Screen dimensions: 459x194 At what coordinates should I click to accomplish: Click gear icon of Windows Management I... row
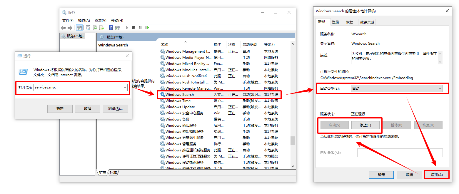tap(162, 51)
